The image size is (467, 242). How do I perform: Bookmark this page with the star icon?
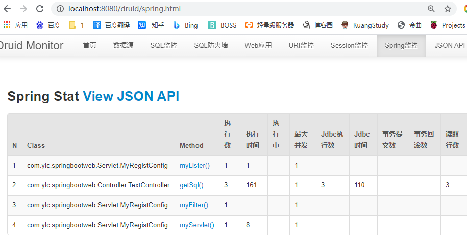447,9
